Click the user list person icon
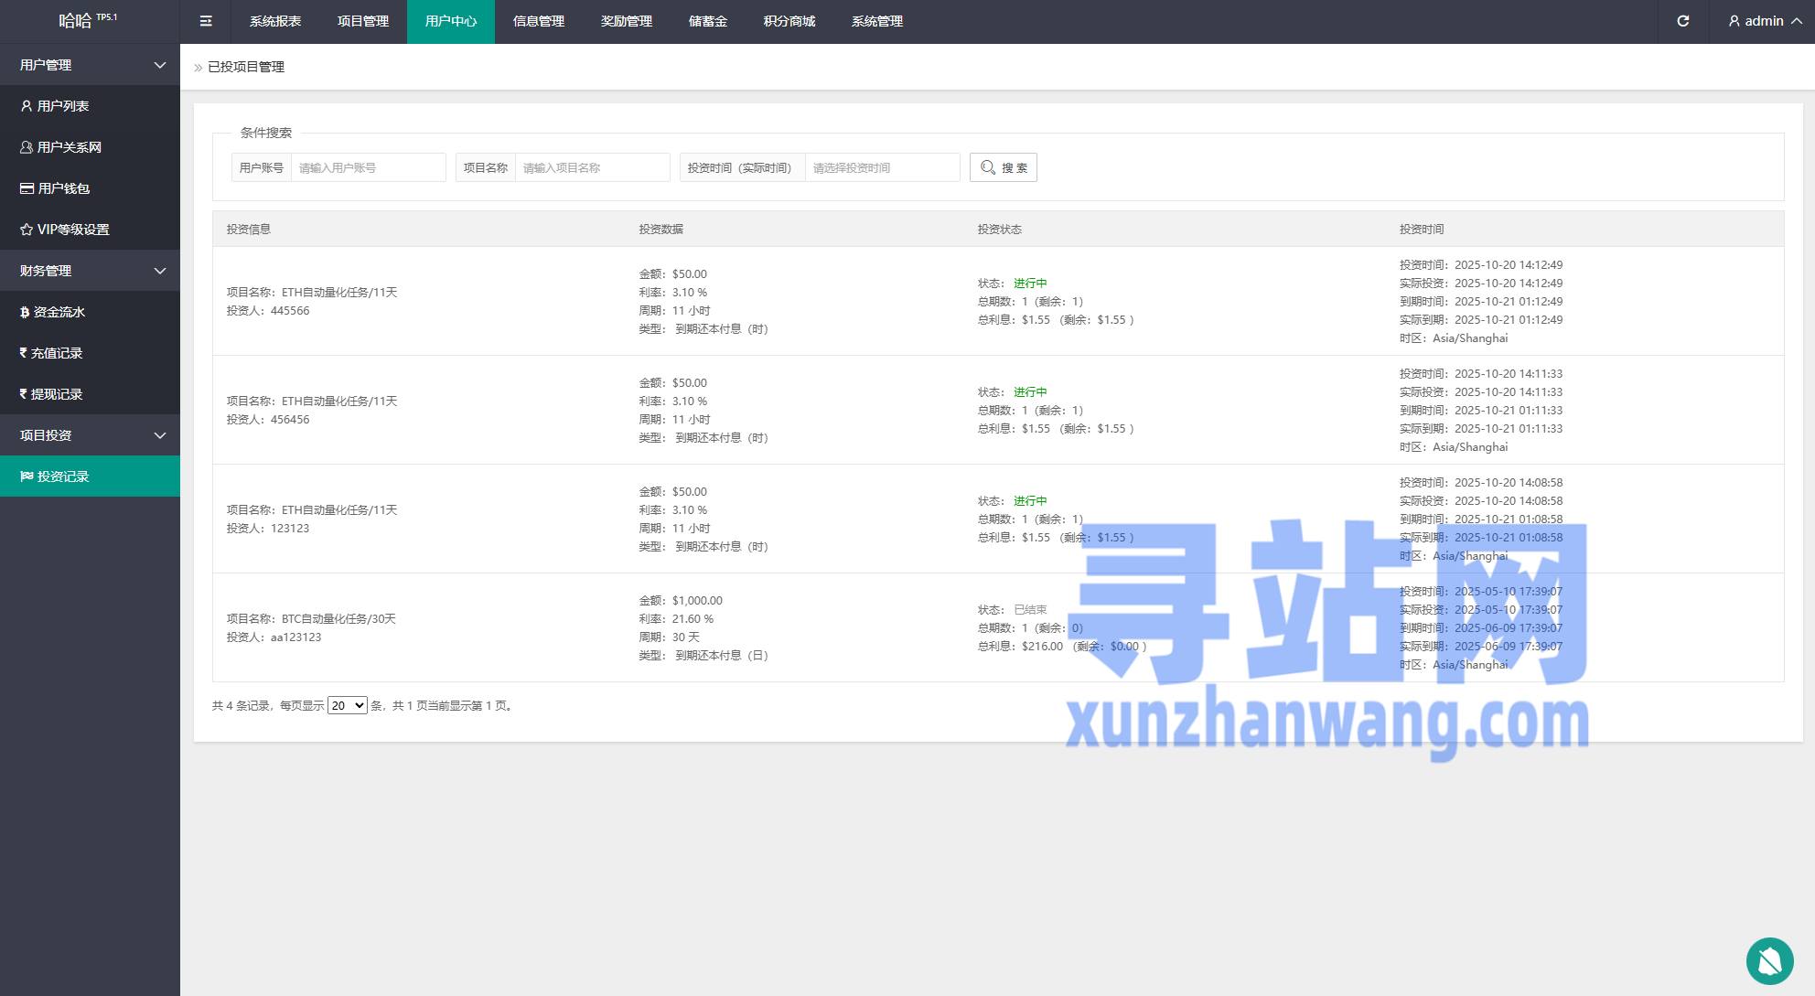Viewport: 1815px width, 996px height. 27,106
